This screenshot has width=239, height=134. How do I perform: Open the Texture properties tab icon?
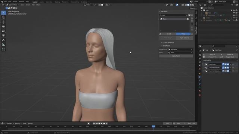200,95
